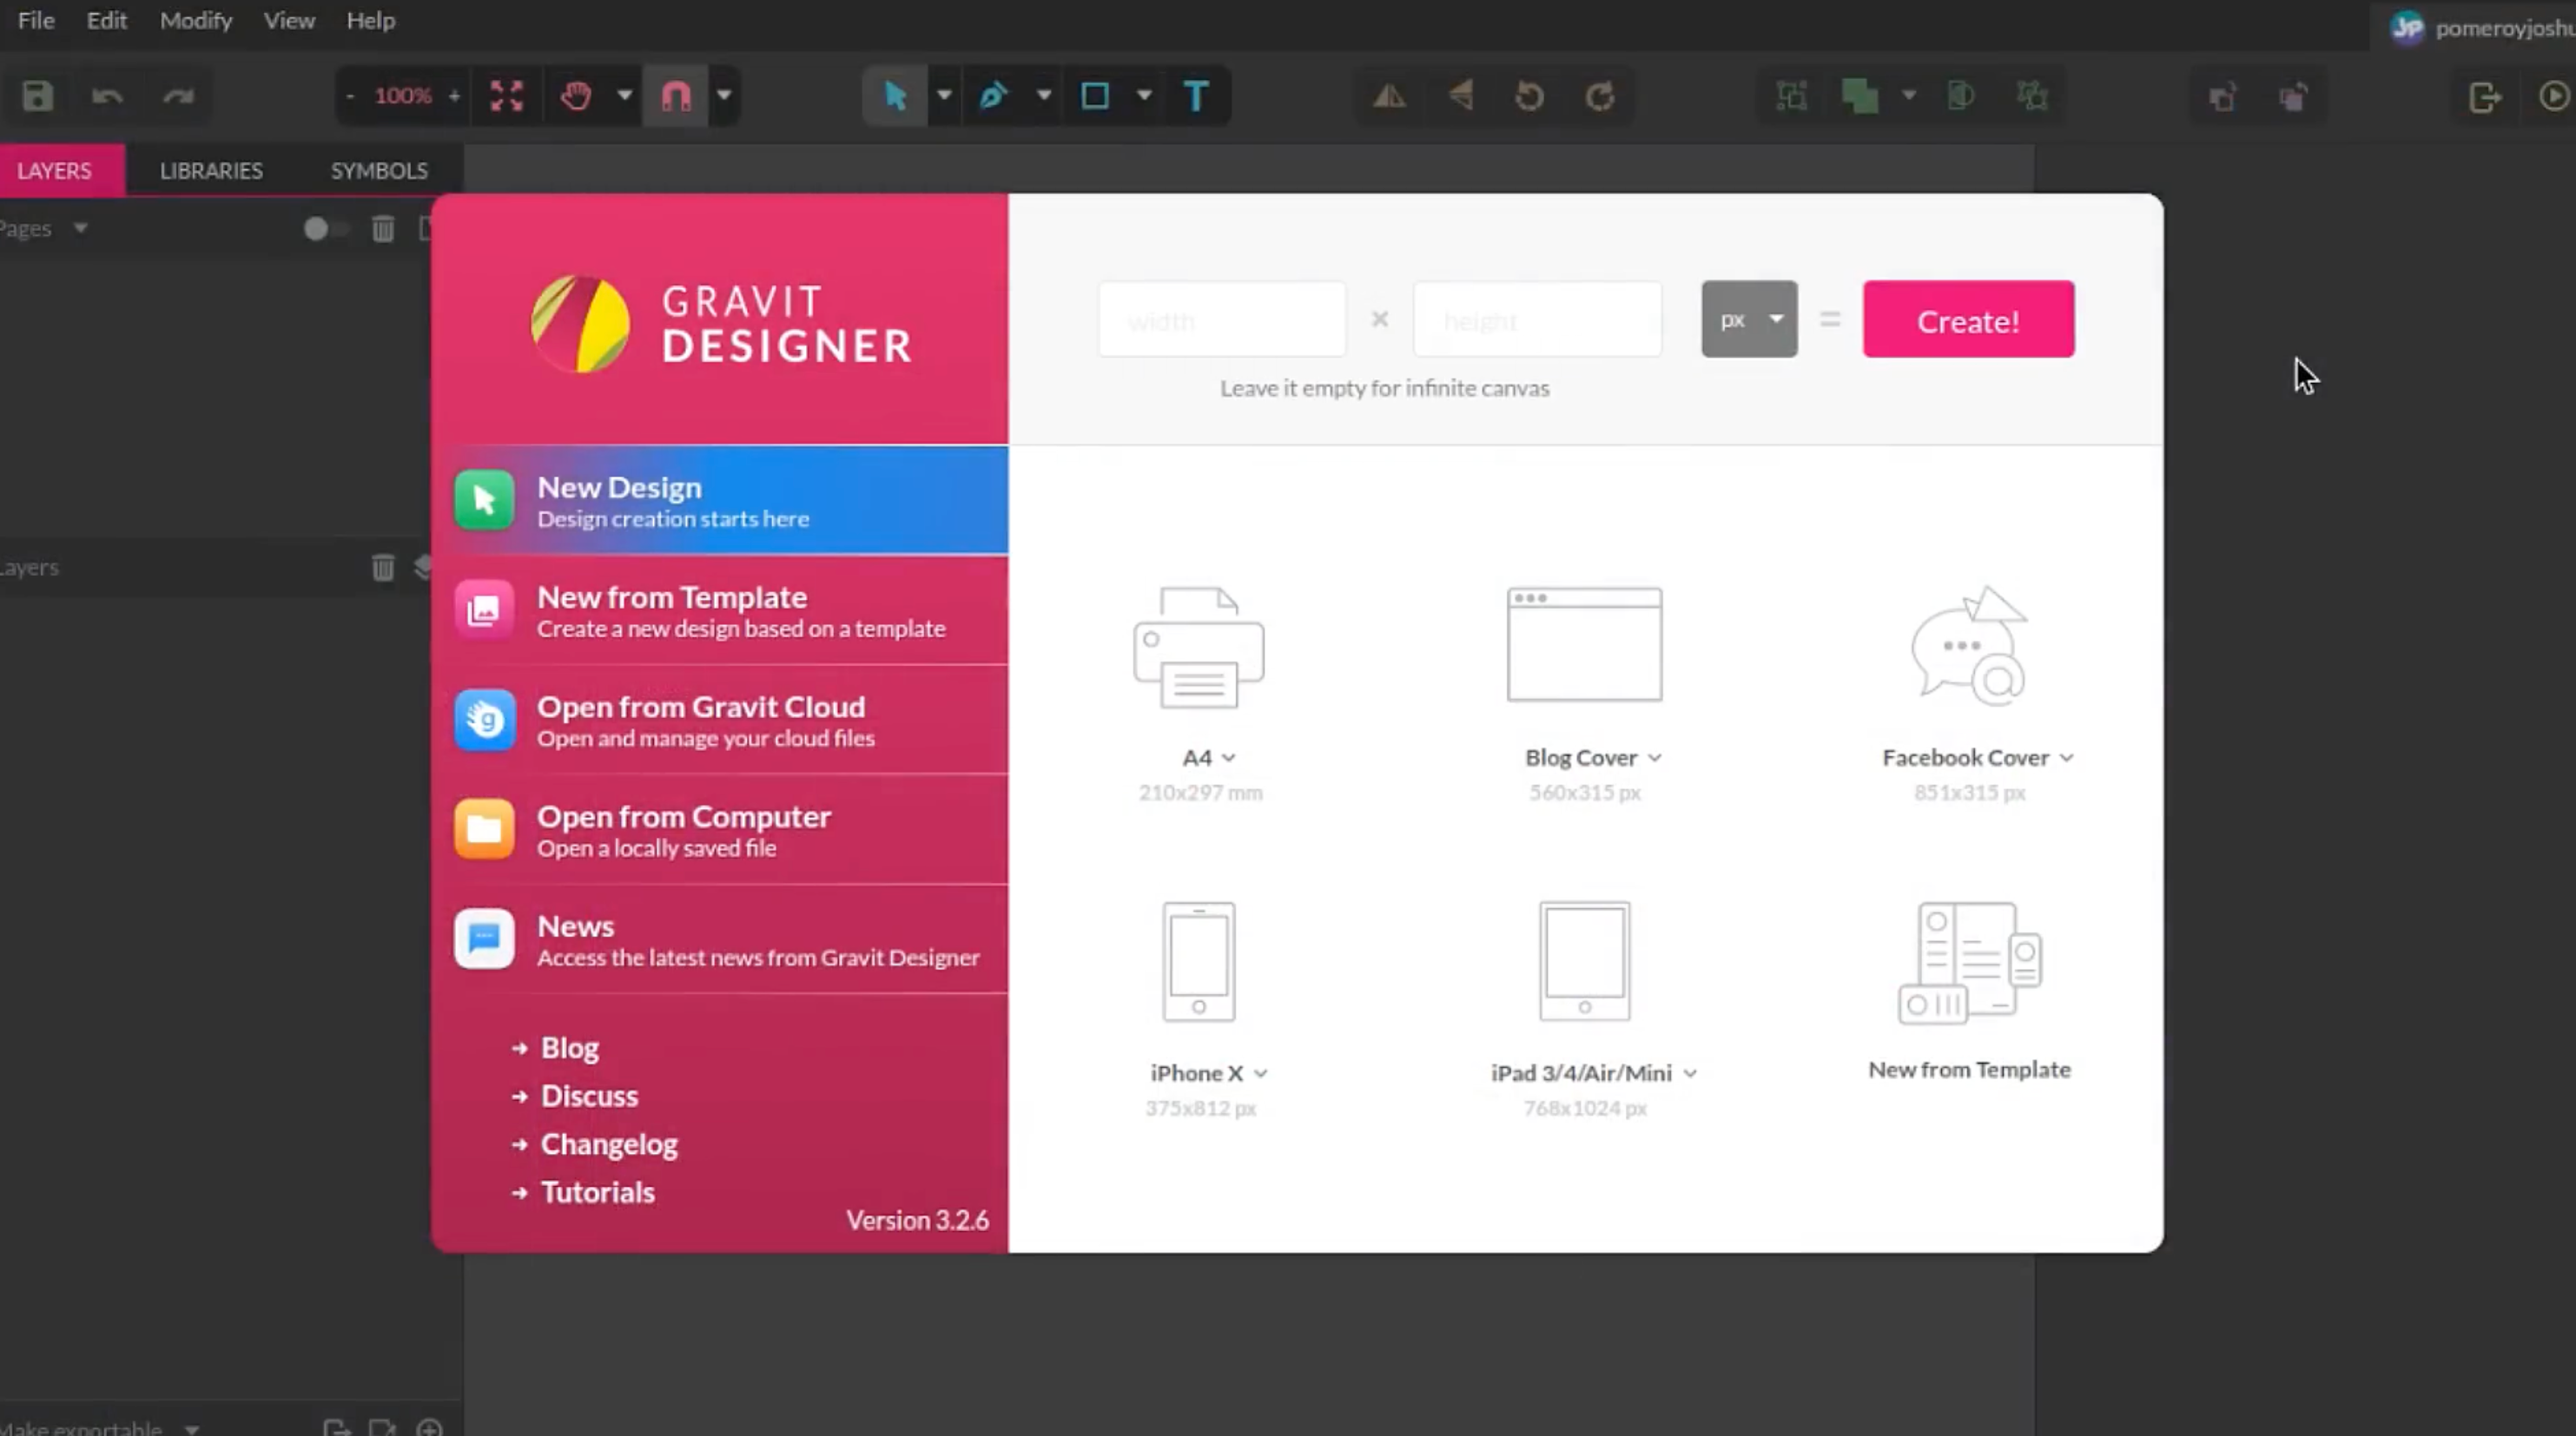Click the Redo toolbar icon
The image size is (2576, 1436).
pyautogui.click(x=177, y=96)
